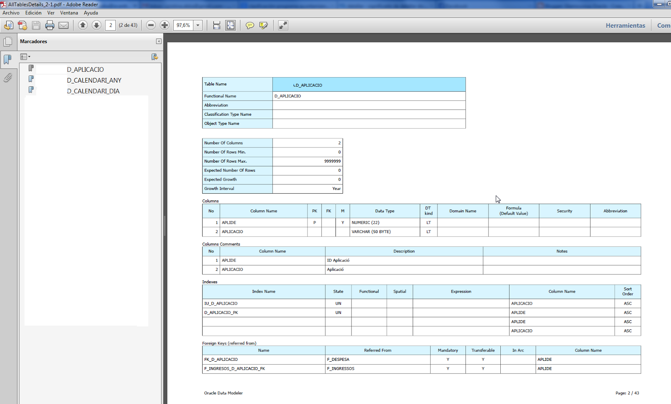Open the Ayuda menu
The image size is (671, 404).
91,13
